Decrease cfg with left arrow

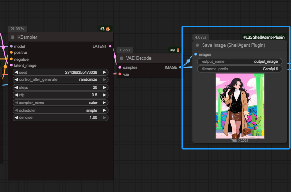point(16,95)
